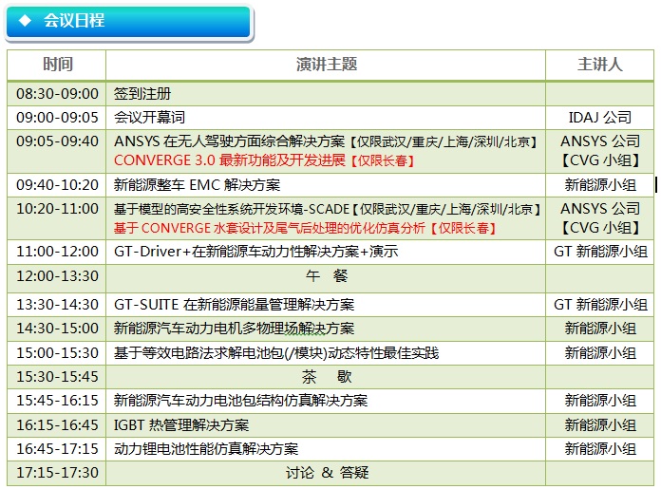Image resolution: width=661 pixels, height=489 pixels.
Task: Select the 新能源汽车动力电池包结构仿真解决方案 topic
Action: click(240, 400)
